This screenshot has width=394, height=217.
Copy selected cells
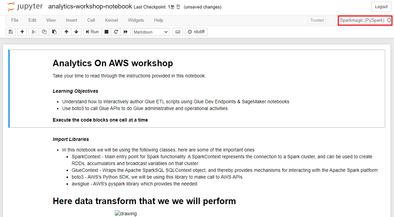click(x=44, y=32)
